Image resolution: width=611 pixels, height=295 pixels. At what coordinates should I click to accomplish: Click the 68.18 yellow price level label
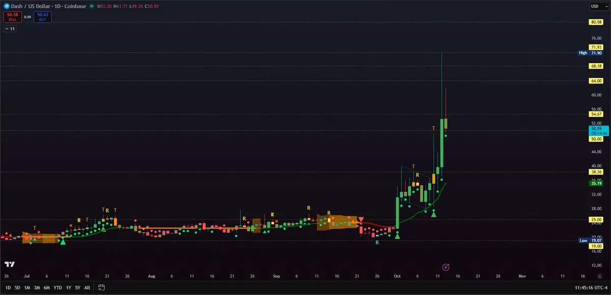point(596,66)
